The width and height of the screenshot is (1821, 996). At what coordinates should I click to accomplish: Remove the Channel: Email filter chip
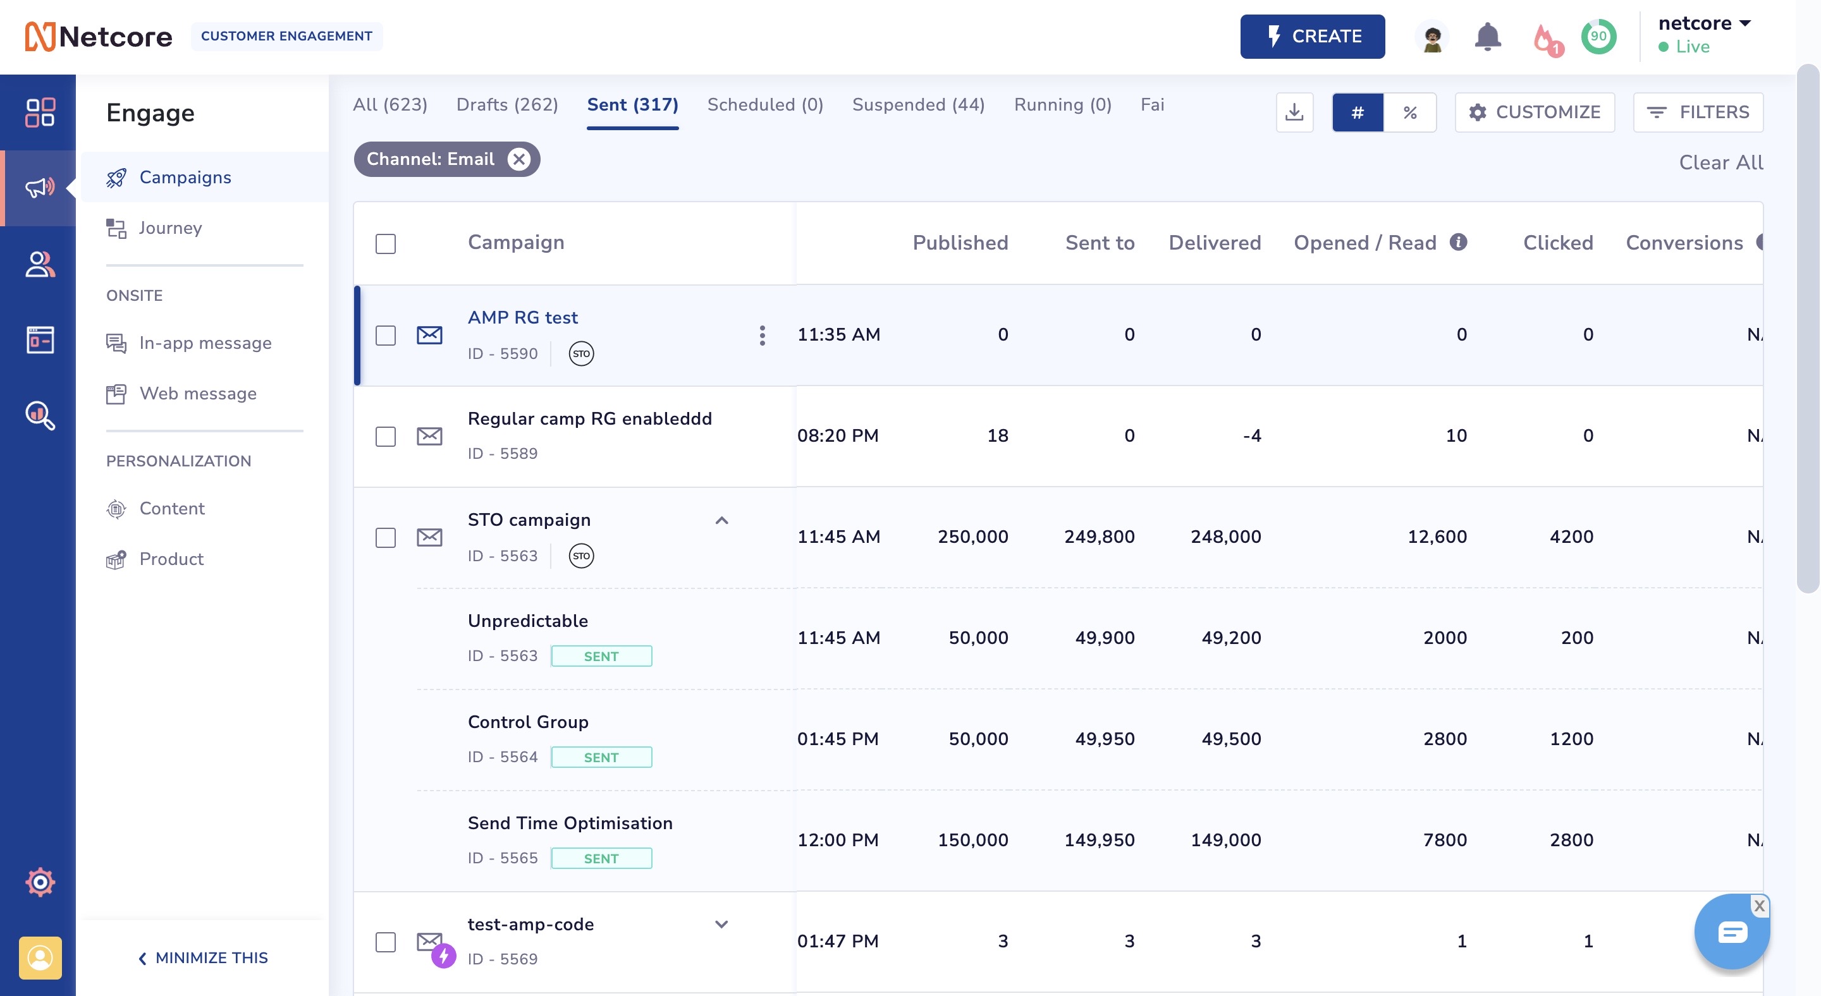tap(519, 159)
